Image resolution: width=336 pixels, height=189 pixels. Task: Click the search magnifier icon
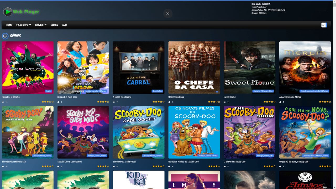pos(324,25)
